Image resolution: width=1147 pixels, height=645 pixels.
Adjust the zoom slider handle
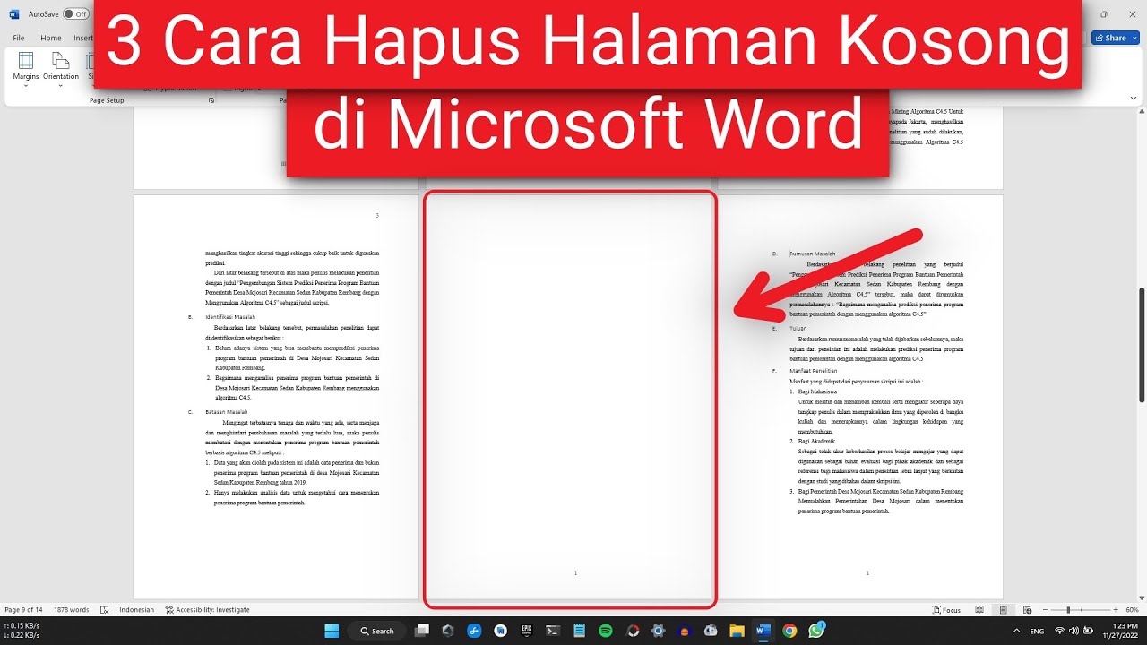pos(1067,610)
